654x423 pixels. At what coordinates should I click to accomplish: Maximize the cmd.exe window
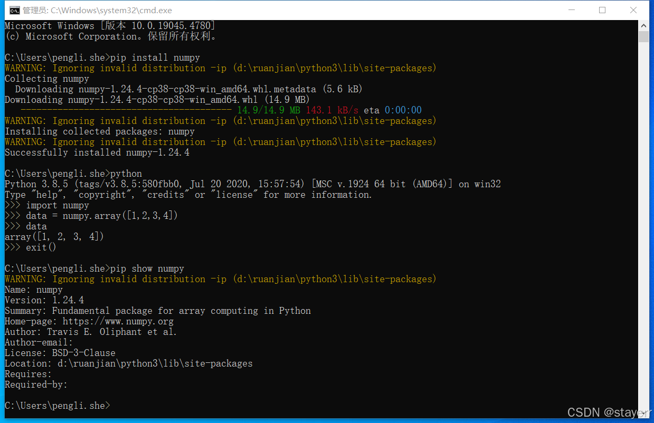[x=602, y=10]
